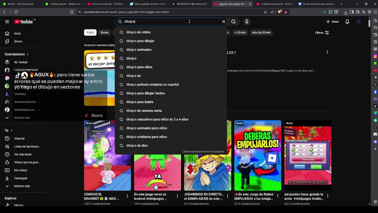Open browser downloads icon
This screenshot has height=213, width=378.
[346, 12]
